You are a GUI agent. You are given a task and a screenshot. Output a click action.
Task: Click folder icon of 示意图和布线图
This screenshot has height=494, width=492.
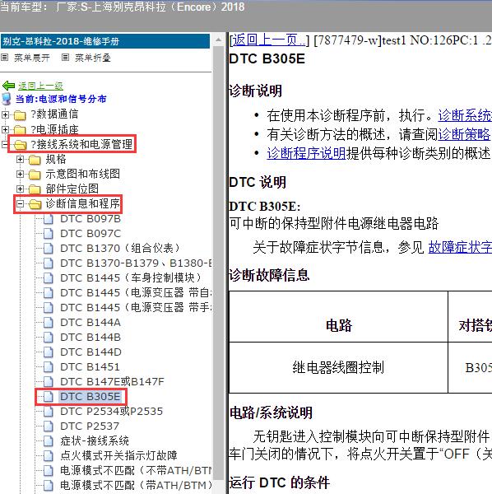[35, 175]
